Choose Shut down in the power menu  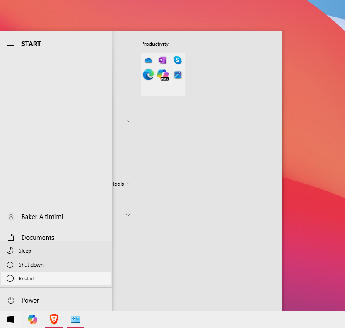click(31, 265)
